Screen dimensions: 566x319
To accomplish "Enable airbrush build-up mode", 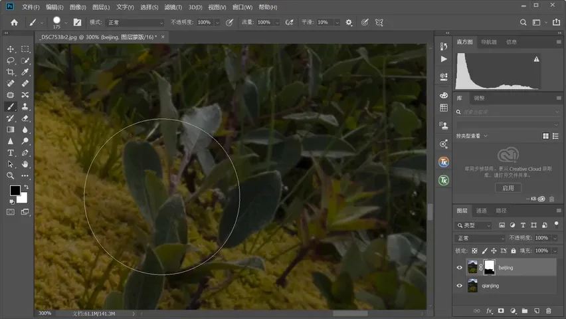I will click(289, 23).
